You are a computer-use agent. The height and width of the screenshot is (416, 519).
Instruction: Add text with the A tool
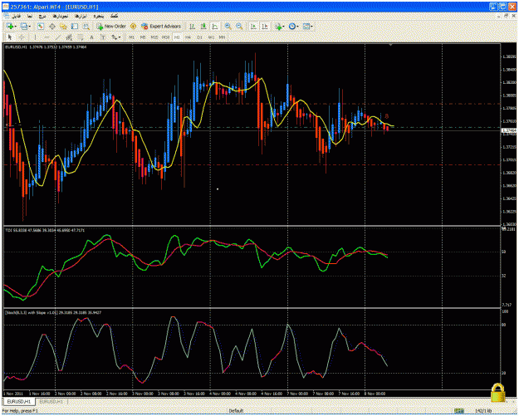pos(91,37)
